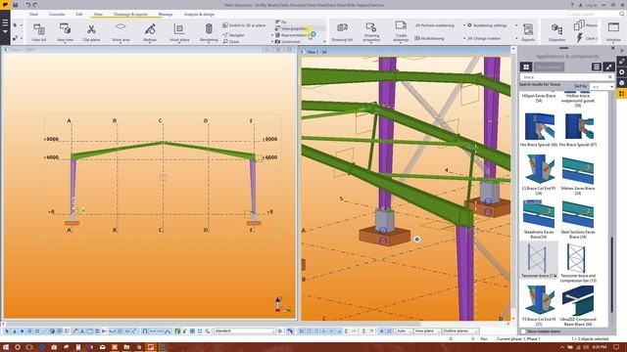Click the component search field containing 'brace'
Image resolution: width=627 pixels, height=352 pixels.
(x=567, y=76)
